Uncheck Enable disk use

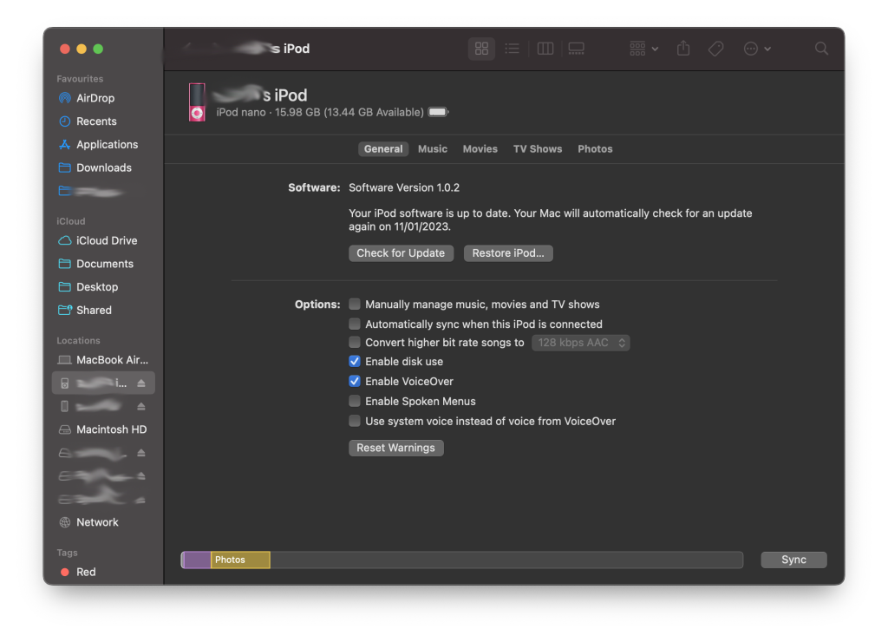click(x=355, y=362)
